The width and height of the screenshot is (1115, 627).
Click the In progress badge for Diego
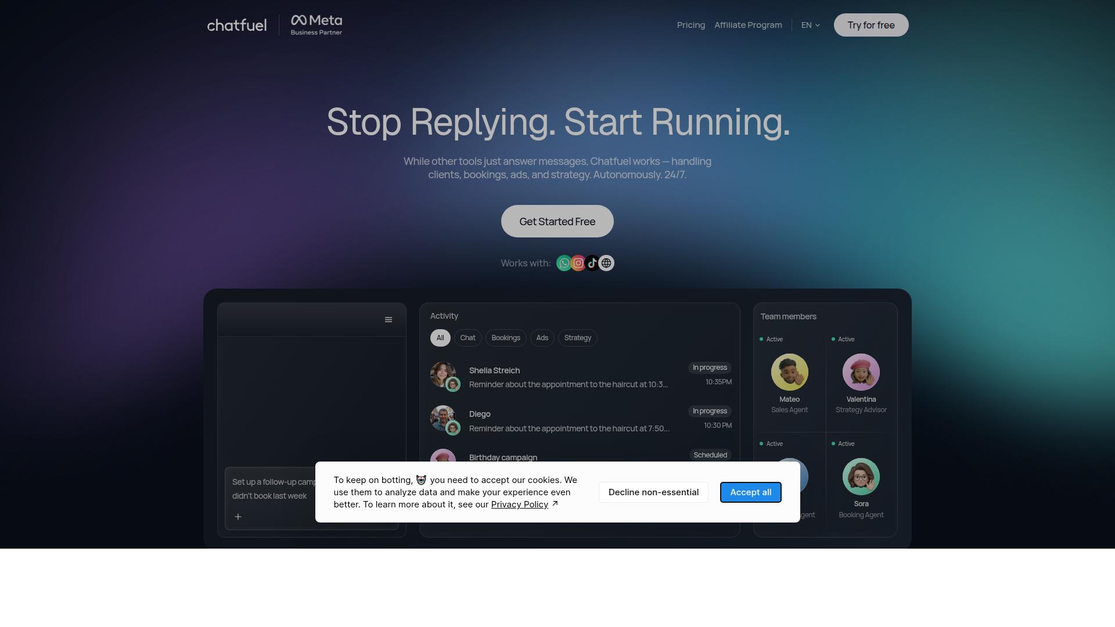[x=710, y=411]
